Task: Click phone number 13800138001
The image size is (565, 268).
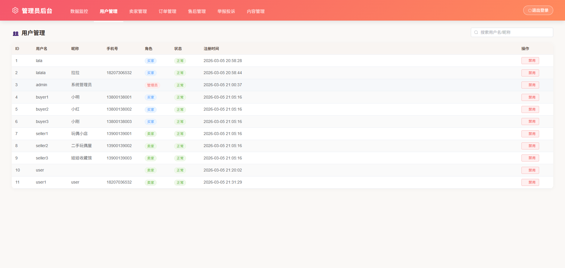Action: (x=119, y=97)
